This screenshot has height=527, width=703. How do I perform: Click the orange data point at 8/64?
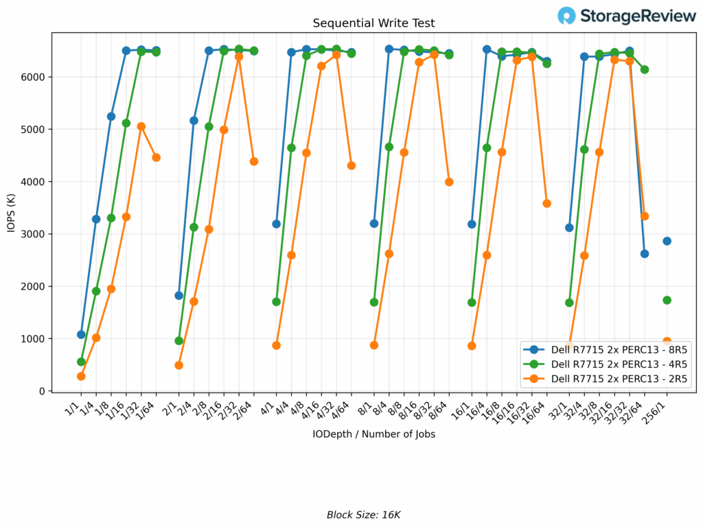pos(449,182)
